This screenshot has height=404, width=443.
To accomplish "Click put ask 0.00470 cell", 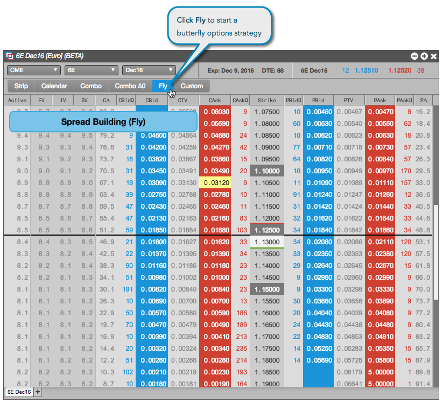I will (x=380, y=111).
